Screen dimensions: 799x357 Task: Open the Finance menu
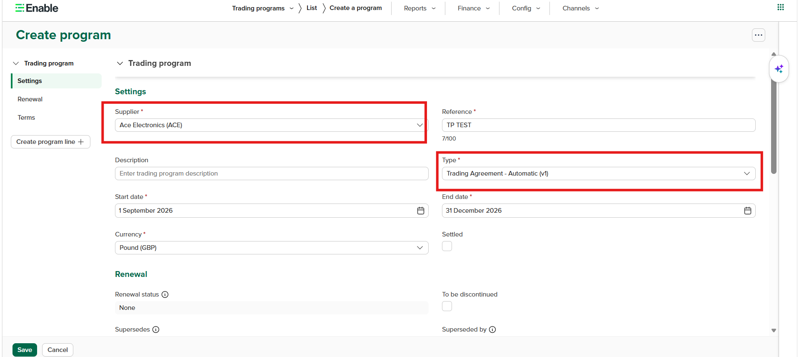click(474, 8)
